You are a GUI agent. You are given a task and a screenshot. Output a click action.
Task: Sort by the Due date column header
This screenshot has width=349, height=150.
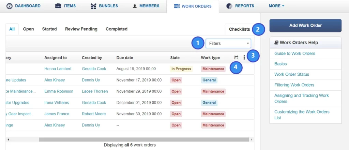pos(125,58)
